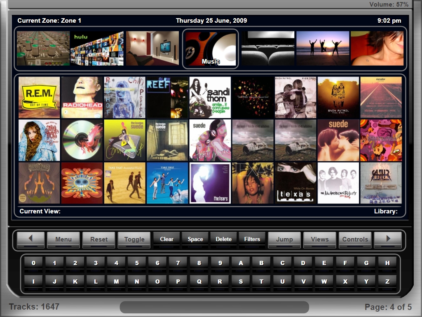Go to previous page with left arrow

[x=30, y=240]
